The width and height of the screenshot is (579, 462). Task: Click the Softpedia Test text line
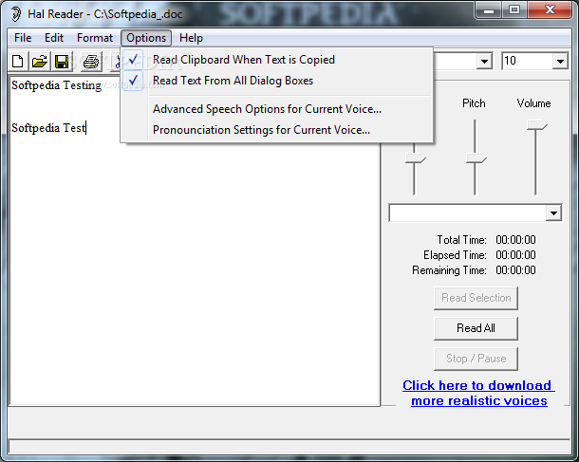pos(48,128)
